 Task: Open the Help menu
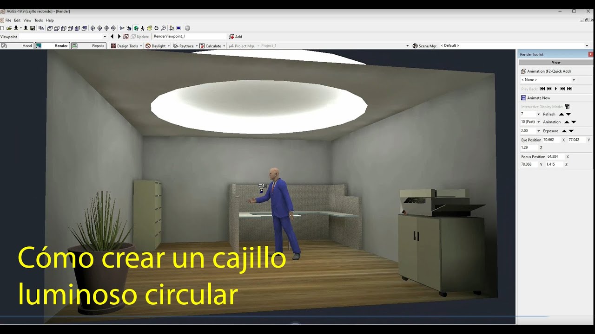click(50, 20)
